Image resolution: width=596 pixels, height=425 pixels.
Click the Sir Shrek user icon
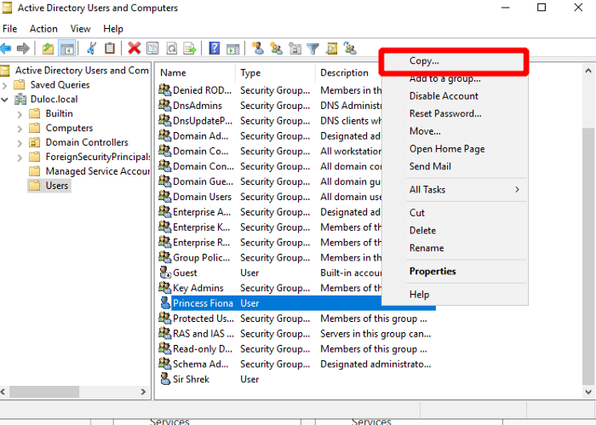click(x=165, y=379)
